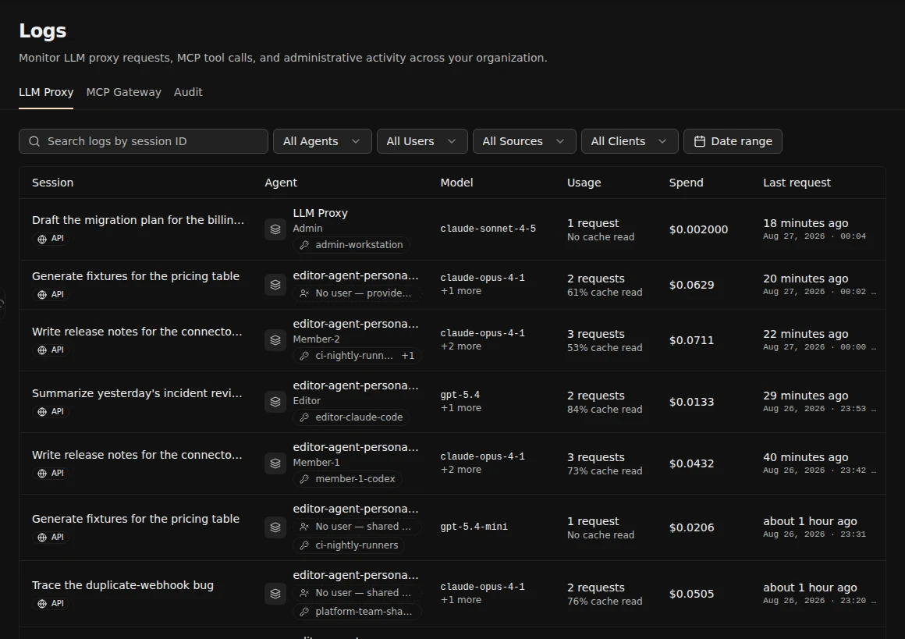This screenshot has width=905, height=639.
Task: Click the editor-claude-code key badge
Action: click(x=352, y=417)
